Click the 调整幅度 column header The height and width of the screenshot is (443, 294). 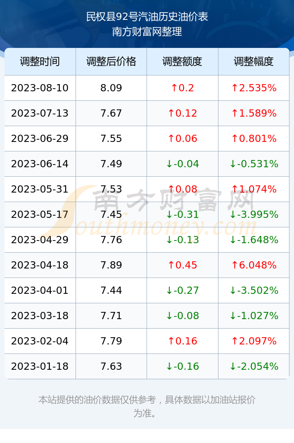254,61
